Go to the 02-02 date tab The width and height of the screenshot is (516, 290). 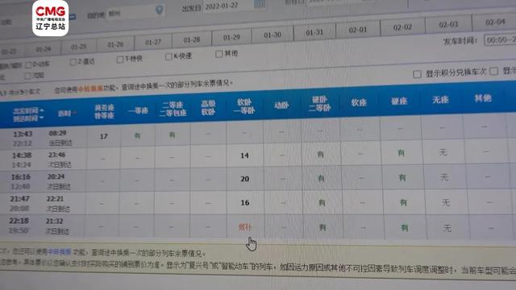point(402,27)
